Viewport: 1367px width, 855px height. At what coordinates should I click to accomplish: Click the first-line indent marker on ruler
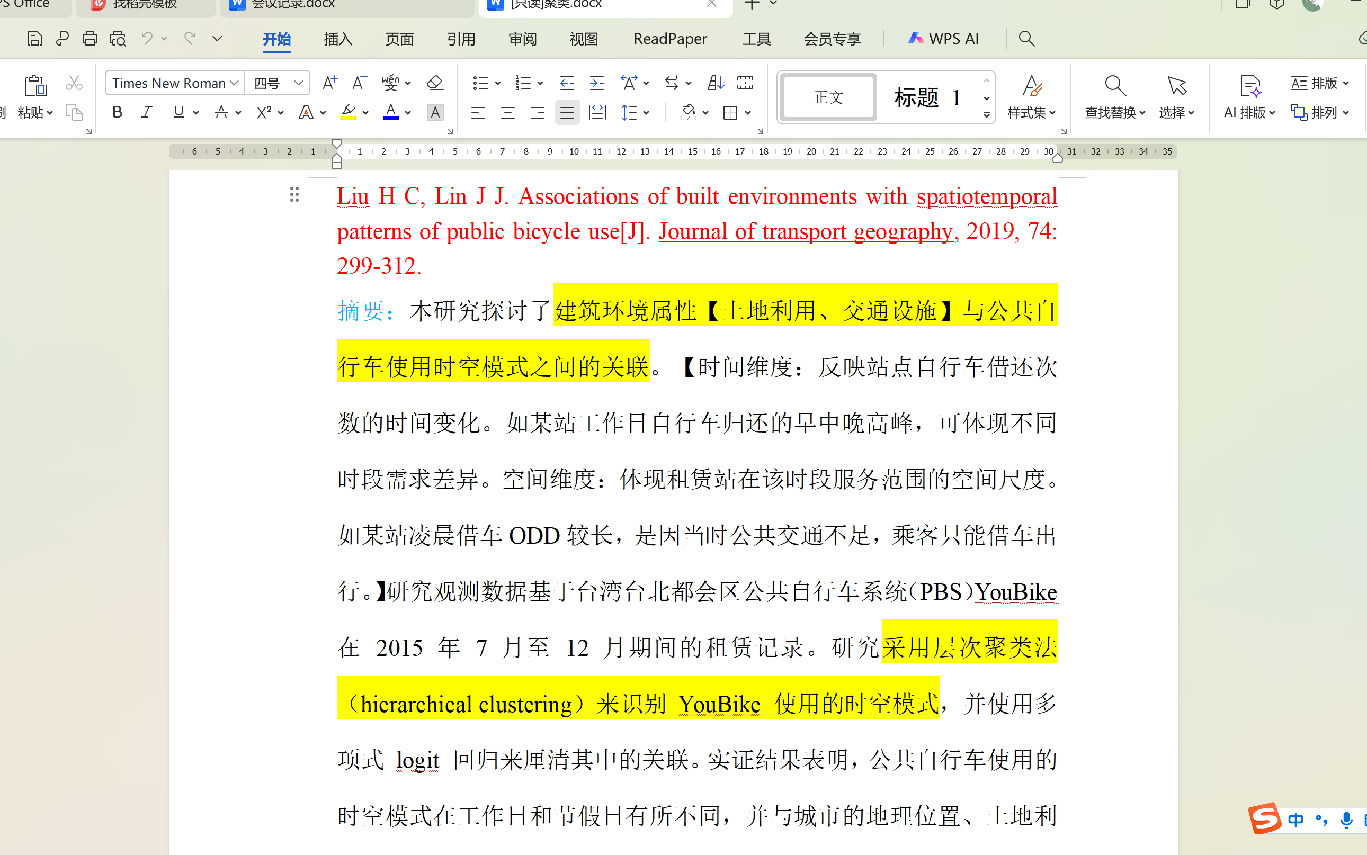point(336,143)
